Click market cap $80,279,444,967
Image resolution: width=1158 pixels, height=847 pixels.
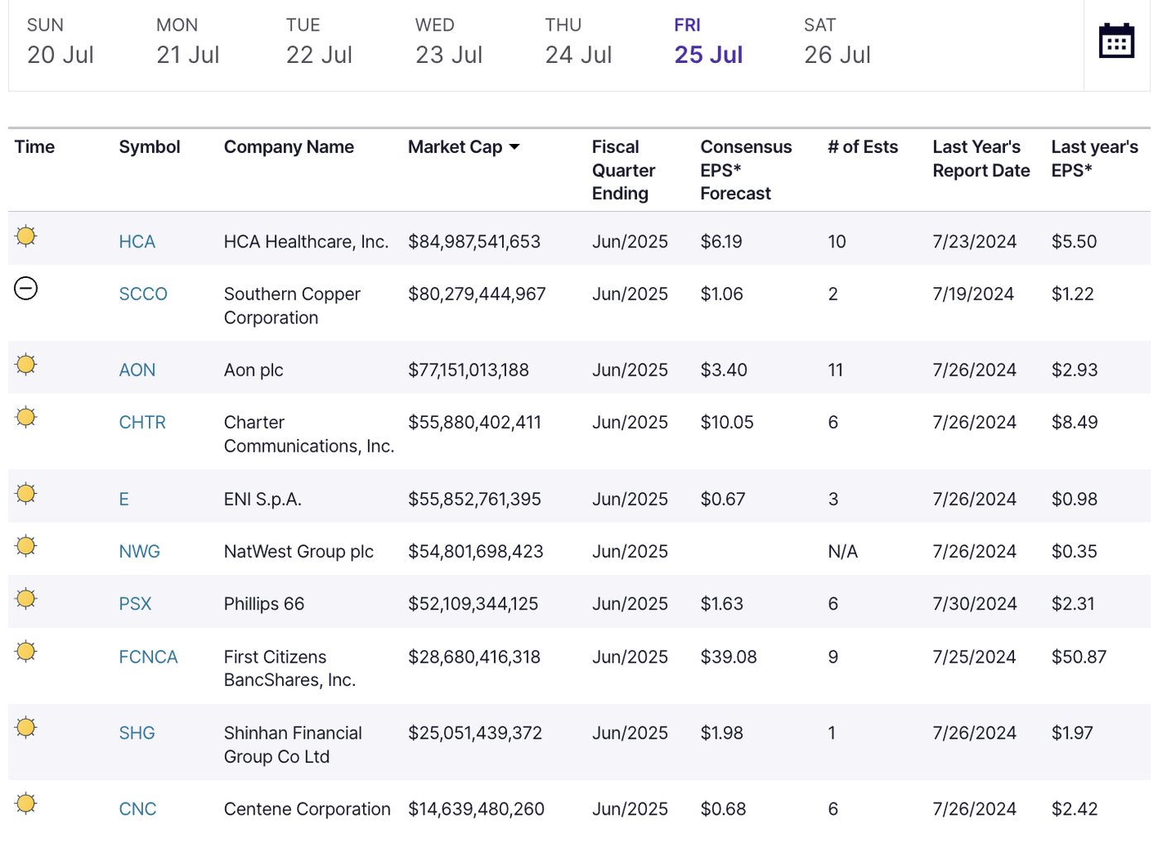pos(477,294)
